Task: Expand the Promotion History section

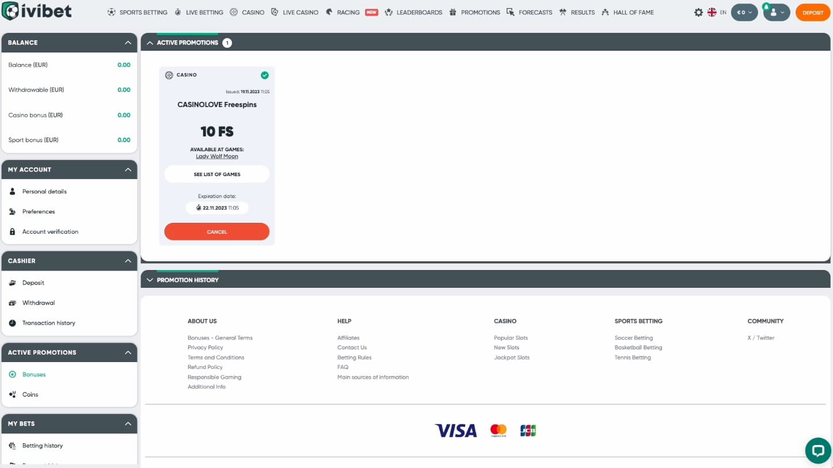Action: point(150,280)
